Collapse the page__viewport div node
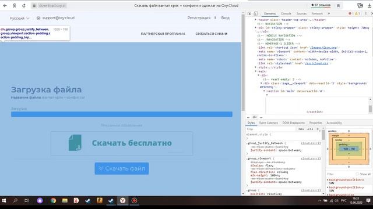Image resolution: width=373 pixels, height=209 pixels. 261,84
